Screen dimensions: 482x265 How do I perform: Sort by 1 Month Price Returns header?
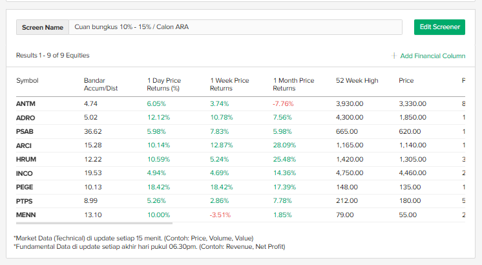[x=293, y=85]
